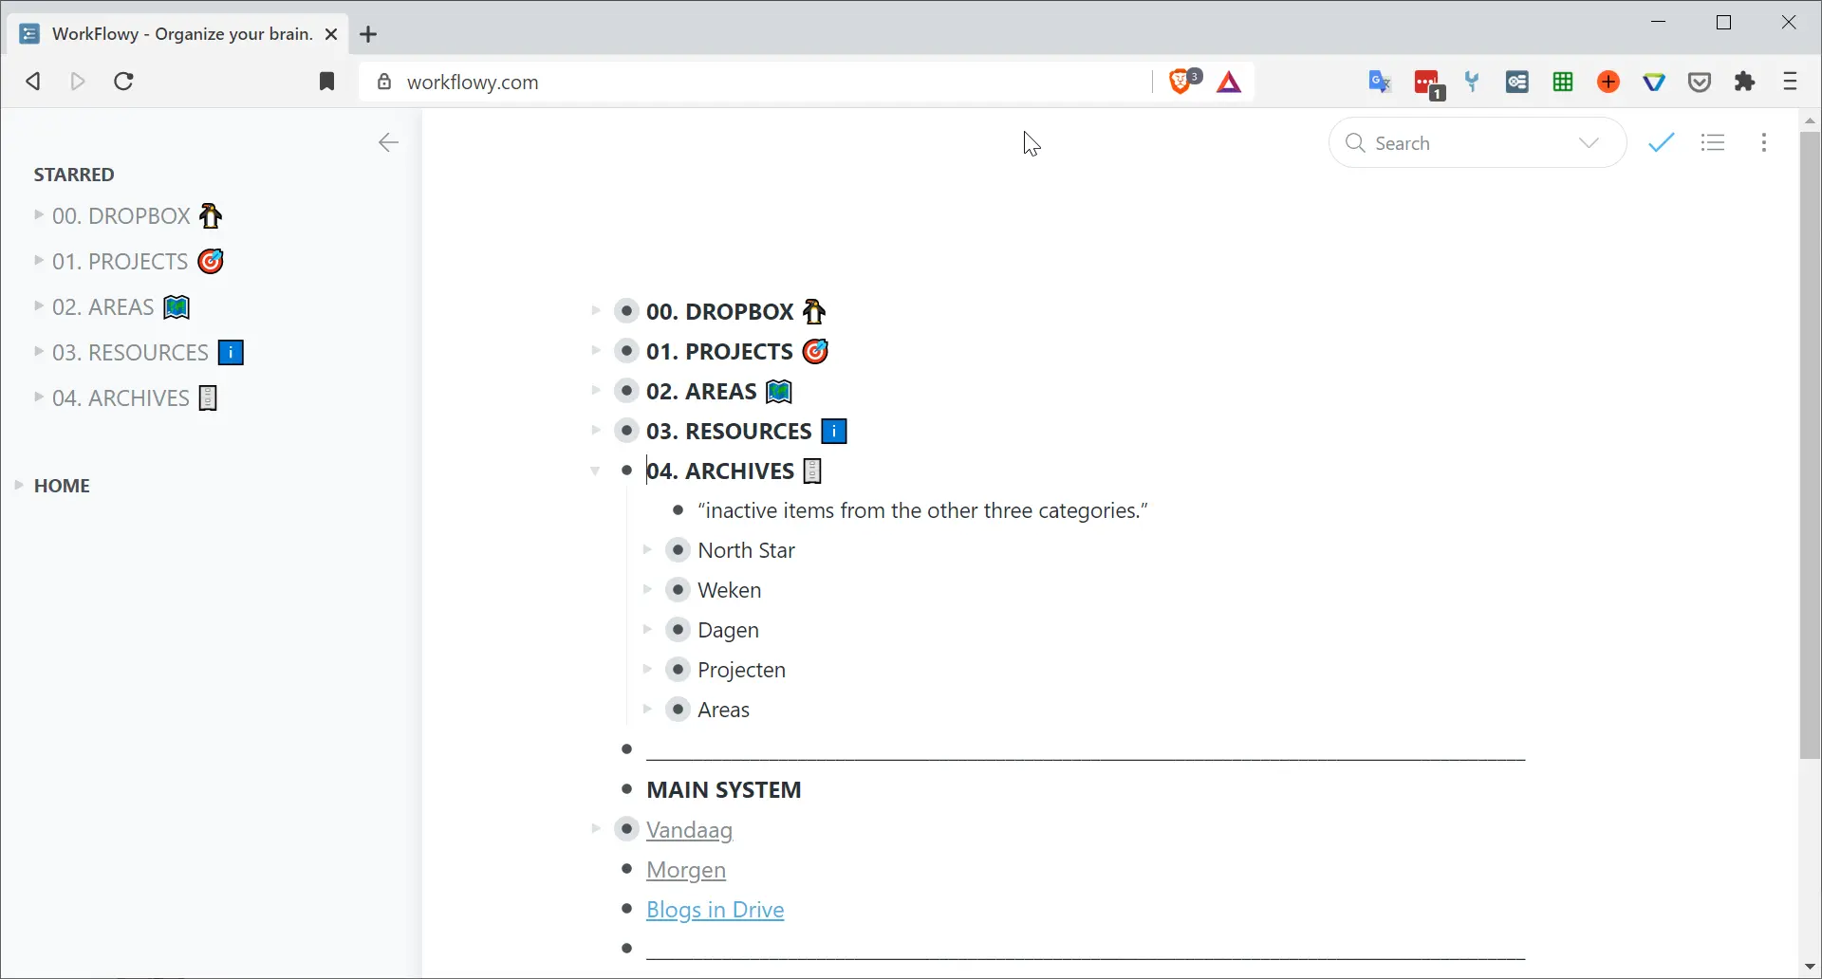Open Brave Rewards triangle icon
1822x979 pixels.
pyautogui.click(x=1230, y=83)
